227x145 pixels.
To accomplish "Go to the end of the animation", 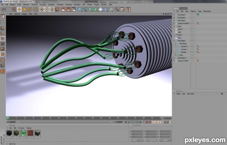I will [x=140, y=122].
